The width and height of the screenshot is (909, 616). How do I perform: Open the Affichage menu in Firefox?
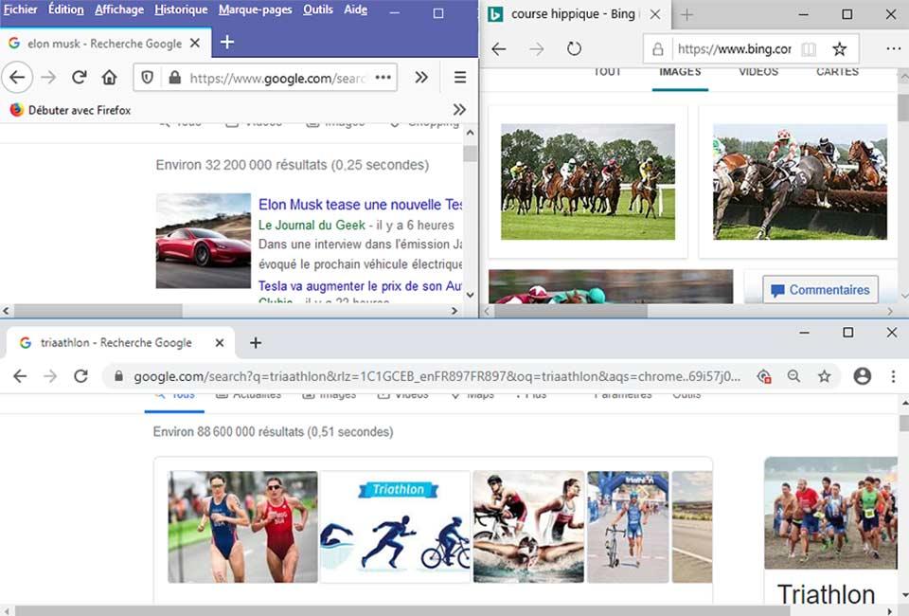coord(119,9)
